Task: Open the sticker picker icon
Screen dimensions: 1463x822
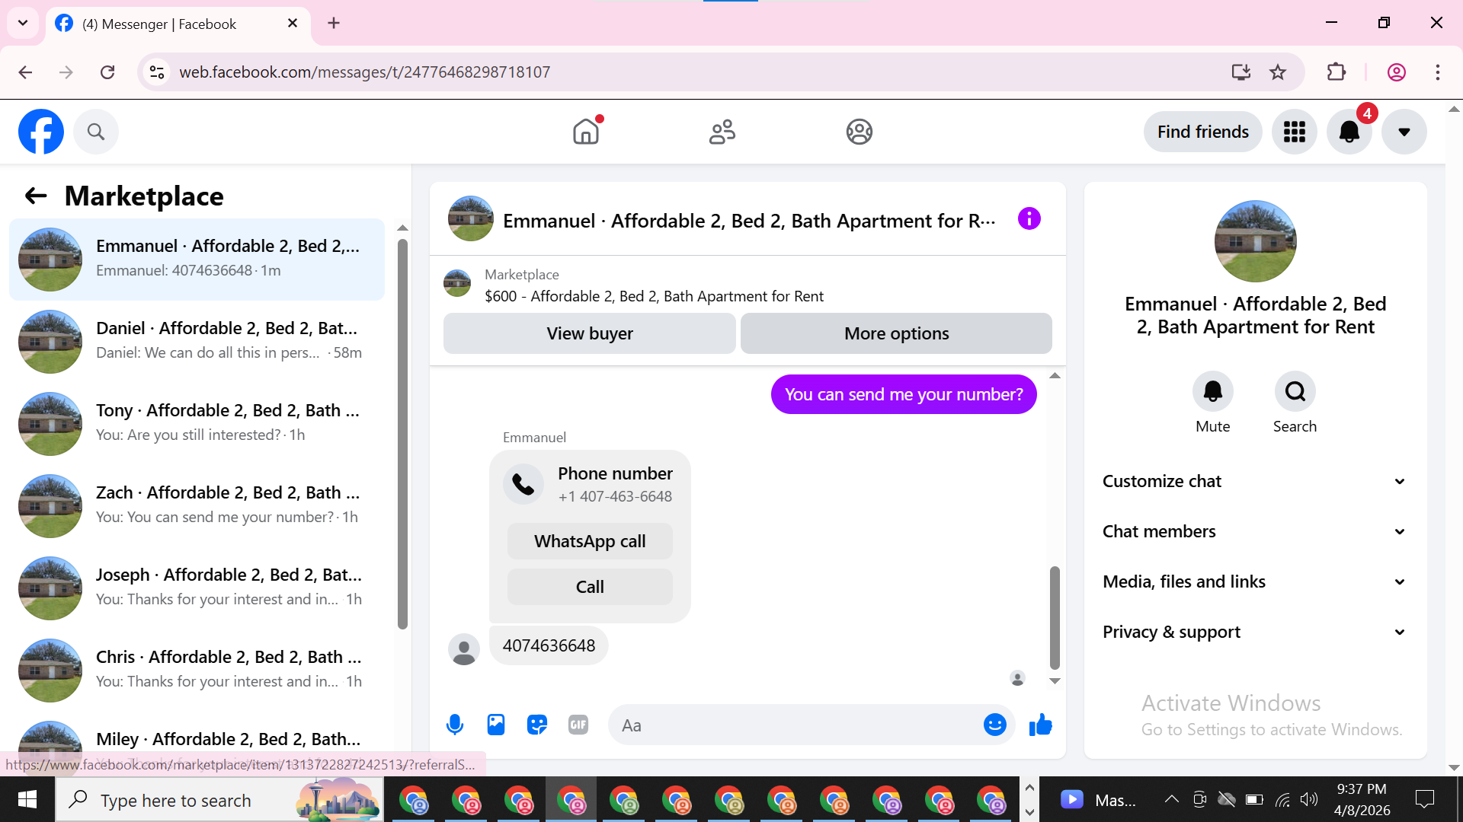Action: (537, 725)
